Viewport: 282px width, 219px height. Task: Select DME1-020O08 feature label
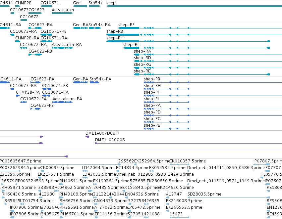110,140
